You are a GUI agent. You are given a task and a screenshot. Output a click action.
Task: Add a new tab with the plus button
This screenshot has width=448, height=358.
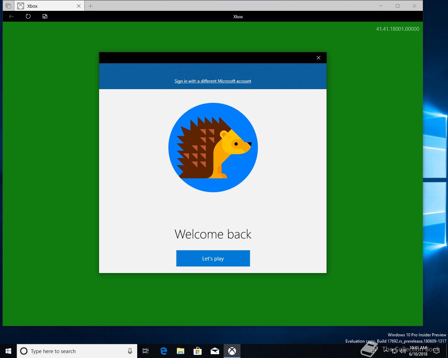[x=90, y=6]
